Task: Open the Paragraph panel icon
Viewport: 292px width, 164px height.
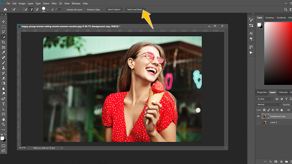Action: click(251, 39)
